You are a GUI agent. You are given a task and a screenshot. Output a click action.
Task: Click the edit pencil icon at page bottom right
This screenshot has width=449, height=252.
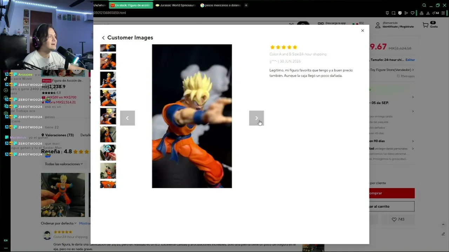[x=443, y=234]
